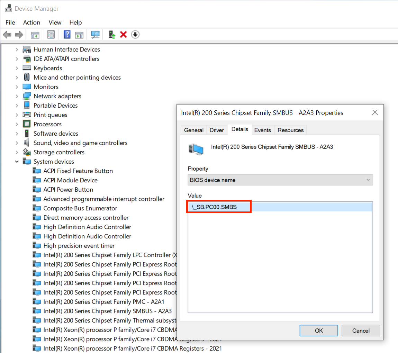Open the Property dropdown showing BIOS device name
The width and height of the screenshot is (398, 353).
pos(280,180)
